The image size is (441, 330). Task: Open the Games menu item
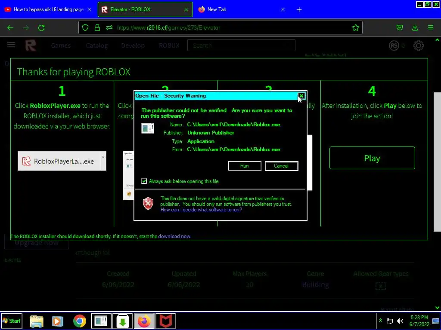(60, 46)
